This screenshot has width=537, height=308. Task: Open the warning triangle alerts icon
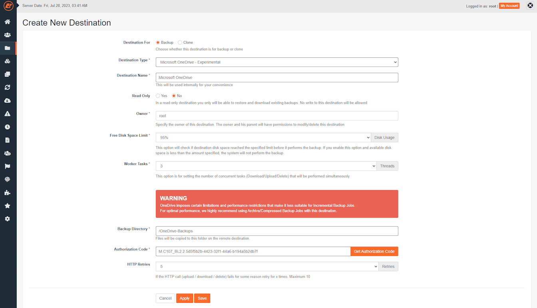(x=7, y=114)
